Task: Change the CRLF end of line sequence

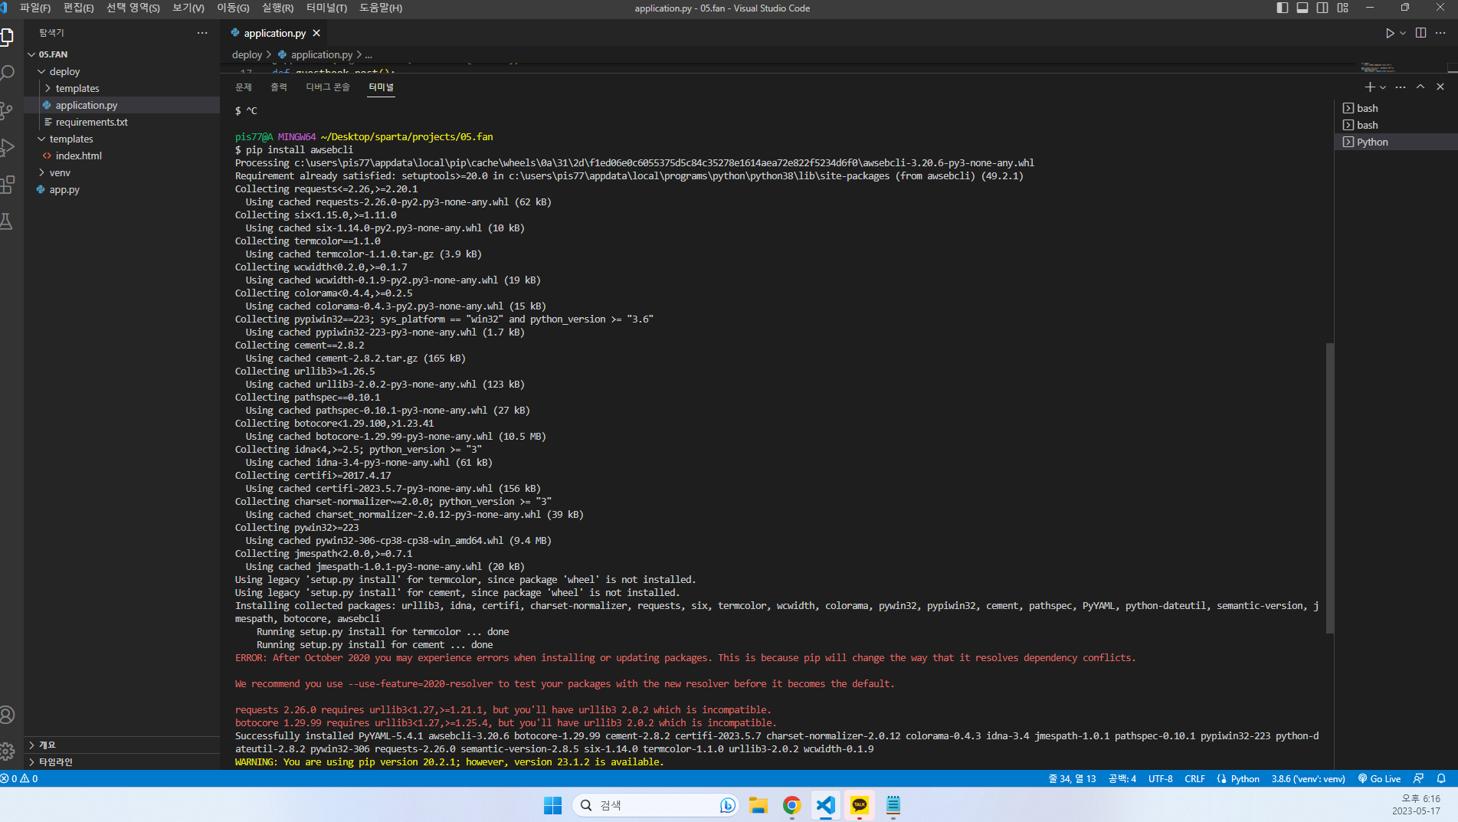Action: point(1194,778)
